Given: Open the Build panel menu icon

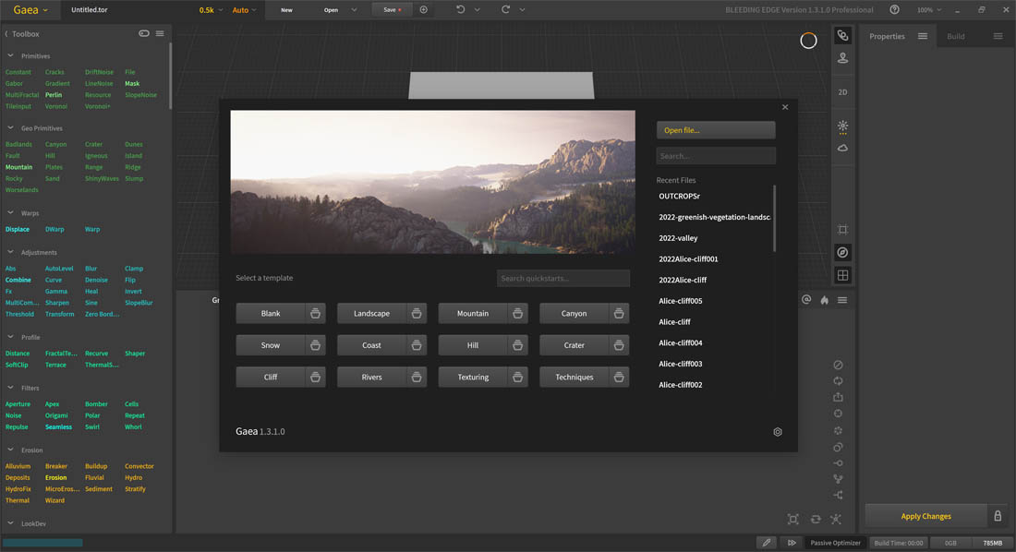Looking at the screenshot, I should click(x=998, y=36).
